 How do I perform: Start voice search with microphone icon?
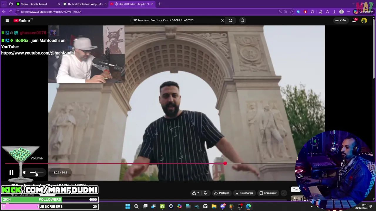242,21
